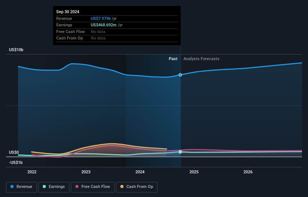
Task: Click the Sep 30 2024 tooltip date
Action: [x=68, y=12]
